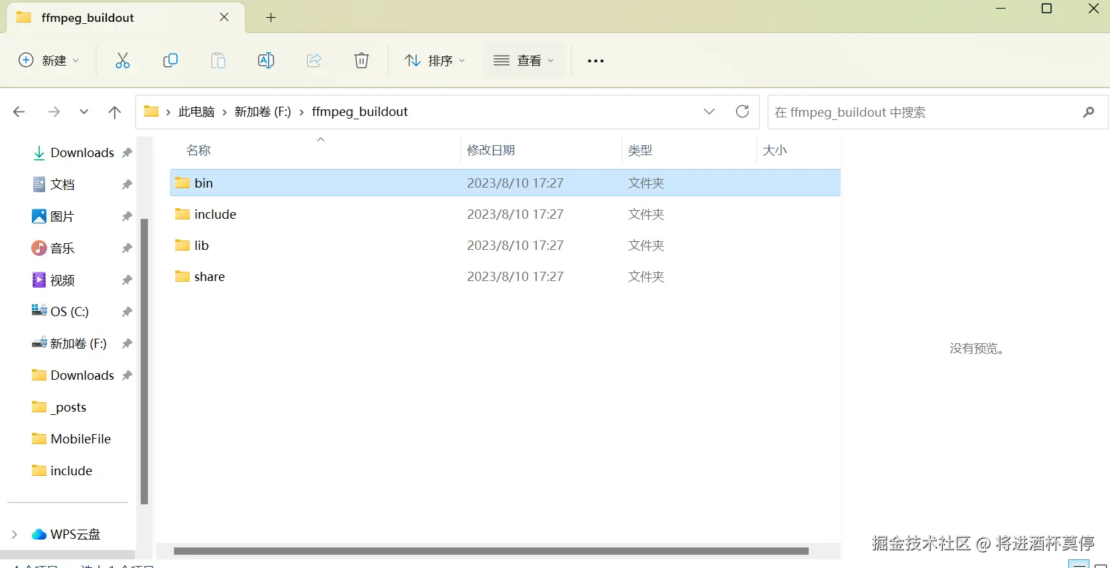This screenshot has width=1110, height=568.
Task: Click the Paste clipboard icon
Action: (218, 60)
